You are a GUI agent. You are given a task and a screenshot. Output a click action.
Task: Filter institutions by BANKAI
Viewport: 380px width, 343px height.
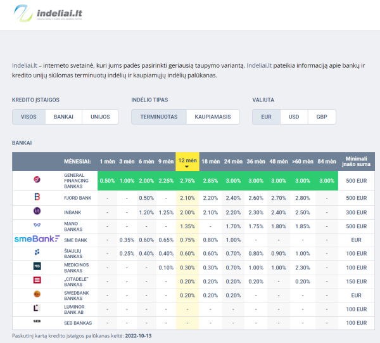(63, 117)
